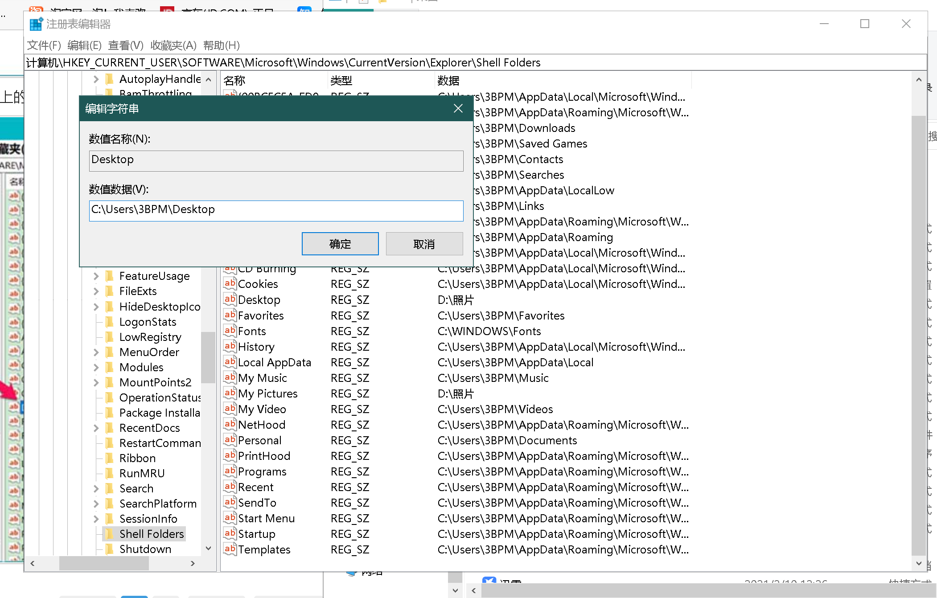The height and width of the screenshot is (598, 937).
Task: Select the Desktop entry in registry list
Action: point(258,300)
